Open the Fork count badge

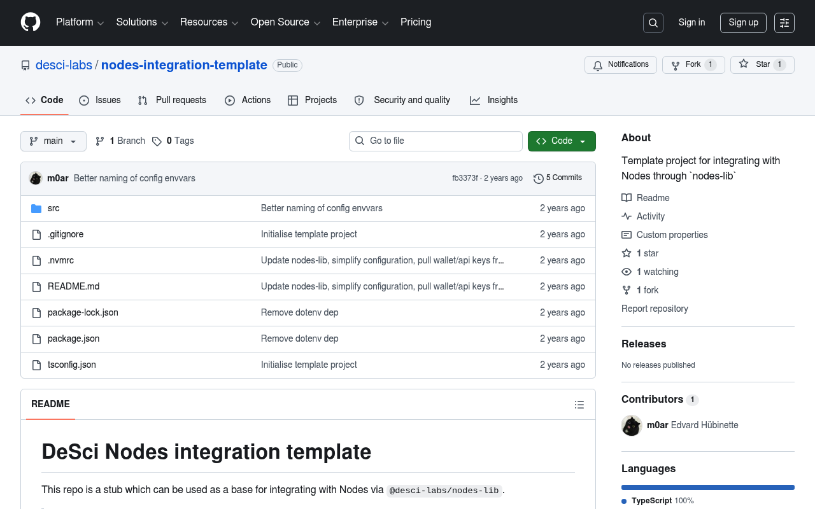(x=711, y=65)
